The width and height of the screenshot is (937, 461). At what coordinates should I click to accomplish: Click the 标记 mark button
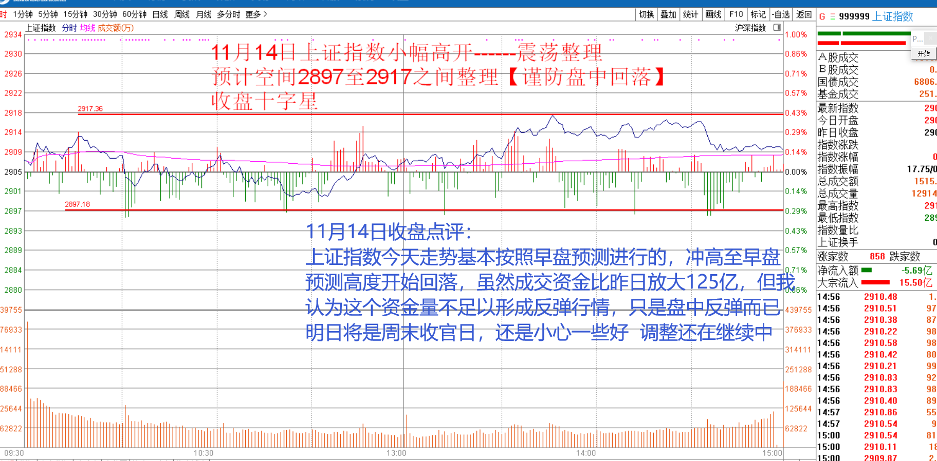point(758,14)
